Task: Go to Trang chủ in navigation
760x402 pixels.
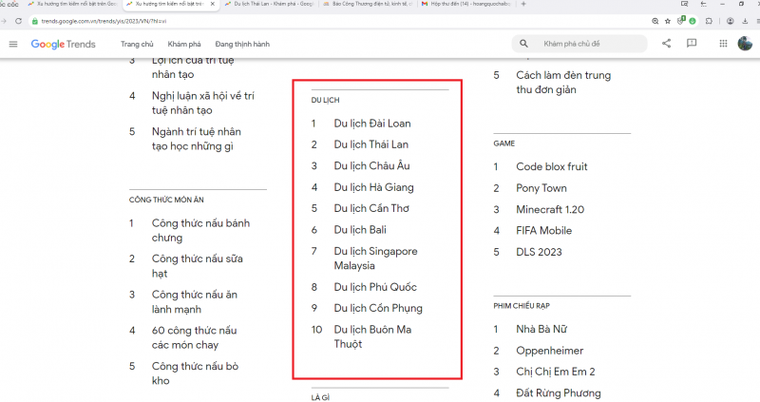Action: [x=137, y=44]
